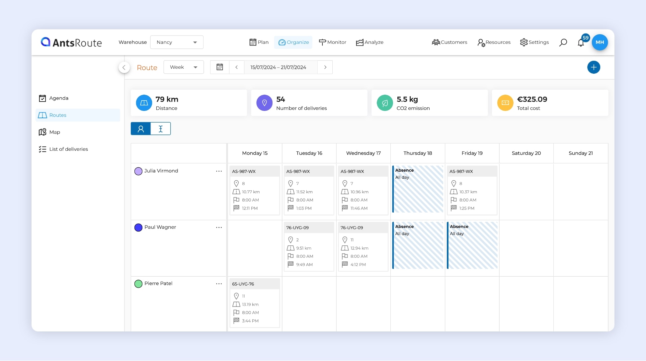Open the calendar date picker icon
The width and height of the screenshot is (646, 361).
220,67
